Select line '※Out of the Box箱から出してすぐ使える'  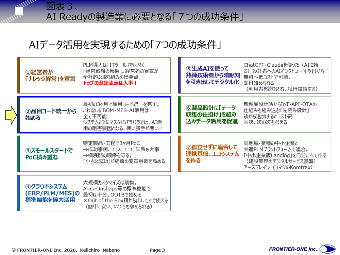click(x=126, y=201)
